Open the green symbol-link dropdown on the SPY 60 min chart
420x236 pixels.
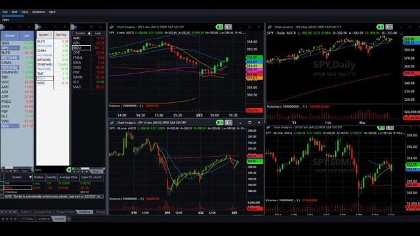click(x=381, y=128)
